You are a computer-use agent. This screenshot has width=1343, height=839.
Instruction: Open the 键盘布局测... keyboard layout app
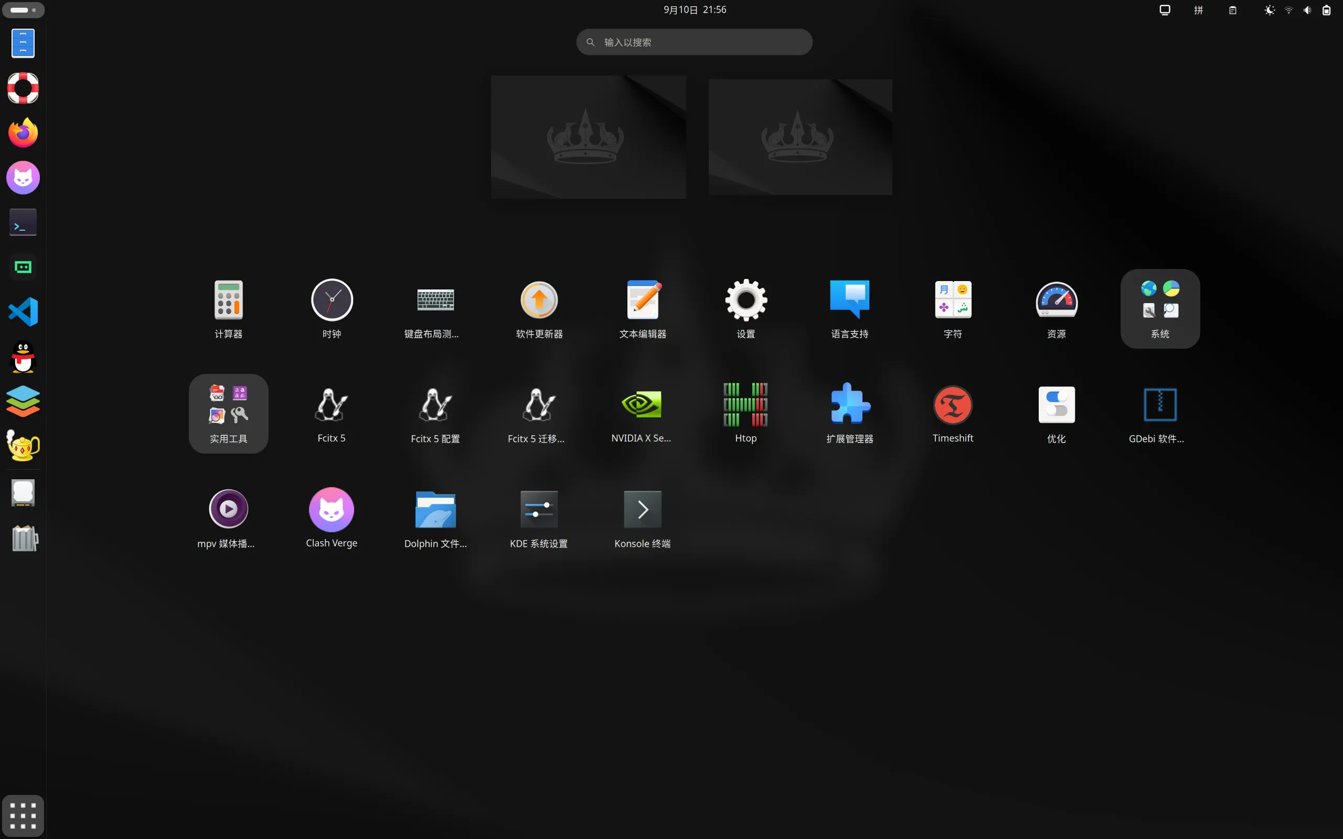click(435, 308)
